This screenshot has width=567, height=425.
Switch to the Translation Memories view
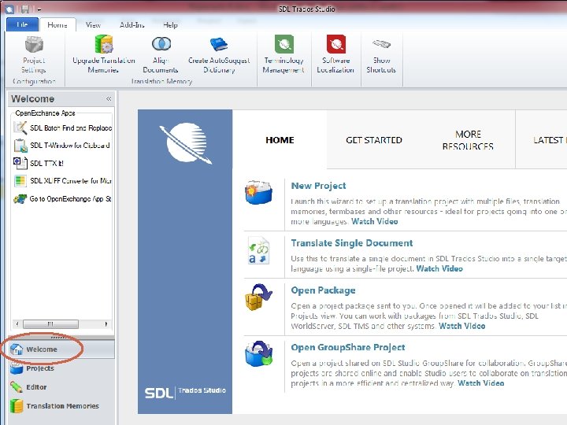coord(61,406)
